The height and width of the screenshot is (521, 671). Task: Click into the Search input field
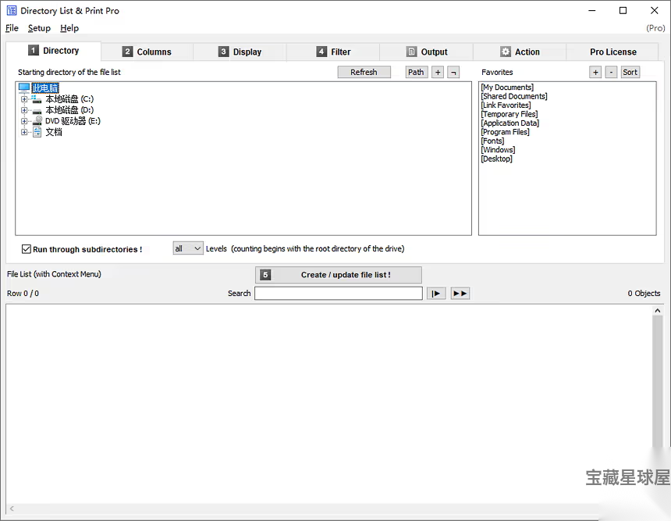pos(339,294)
